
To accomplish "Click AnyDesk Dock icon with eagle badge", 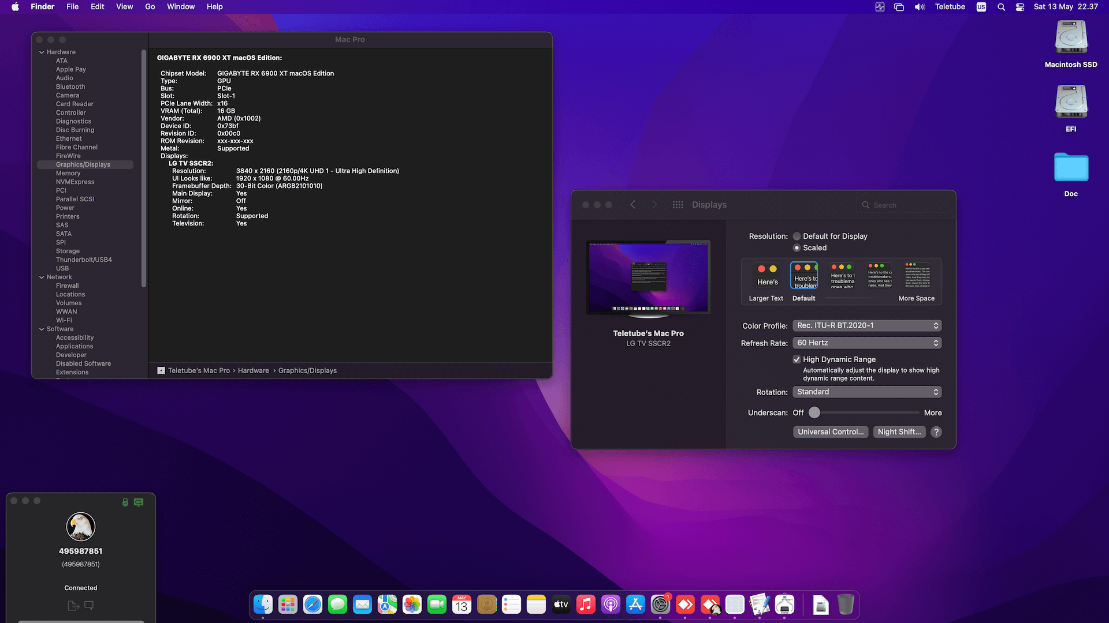I will point(710,605).
